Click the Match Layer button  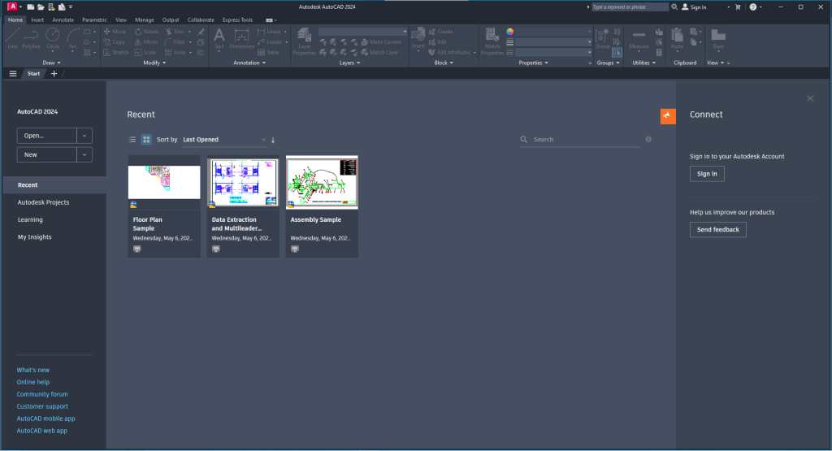point(379,53)
